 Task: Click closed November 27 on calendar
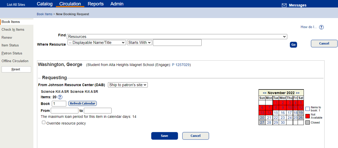point(262,122)
